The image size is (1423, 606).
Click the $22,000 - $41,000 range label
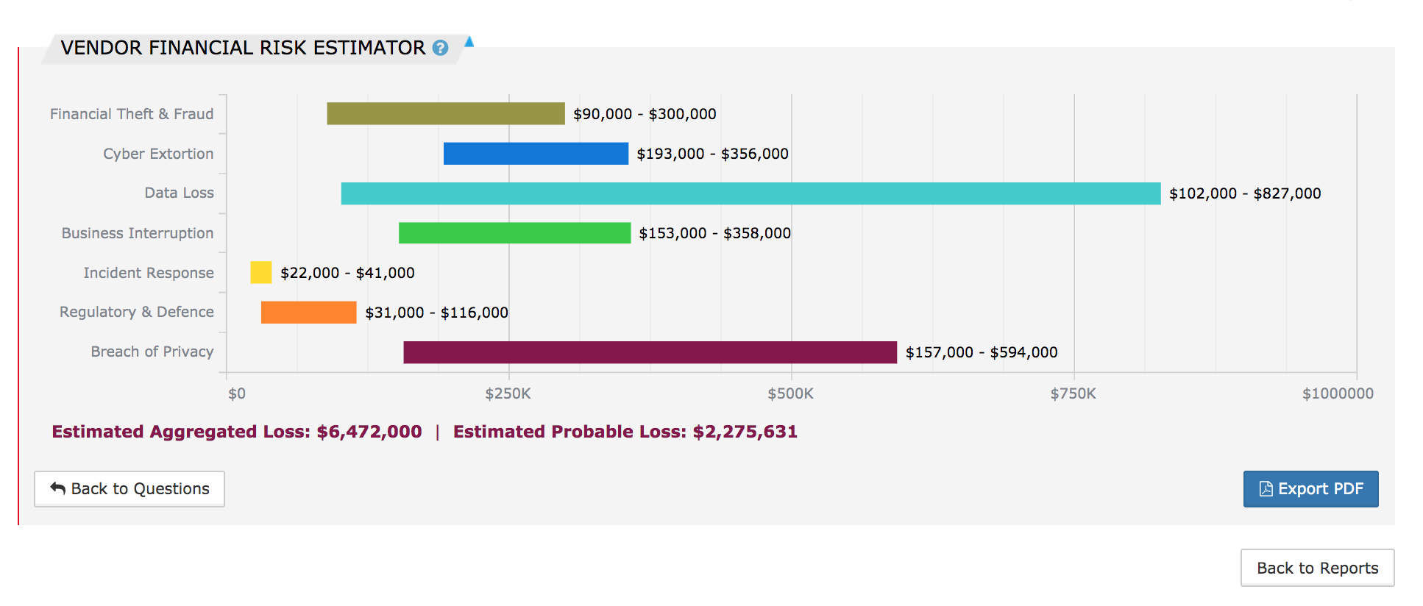(347, 273)
